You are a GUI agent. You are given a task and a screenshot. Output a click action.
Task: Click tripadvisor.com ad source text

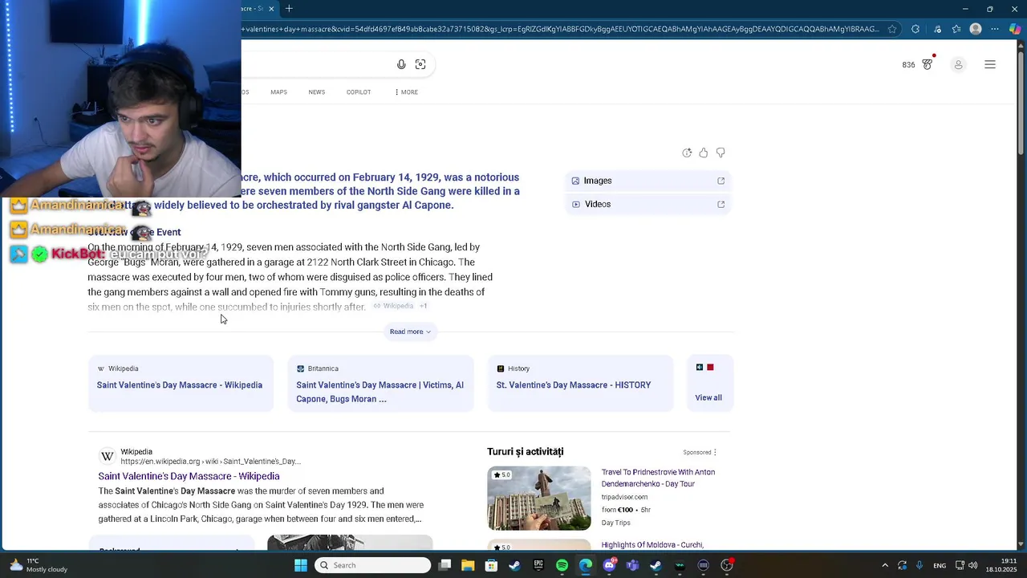[624, 497]
